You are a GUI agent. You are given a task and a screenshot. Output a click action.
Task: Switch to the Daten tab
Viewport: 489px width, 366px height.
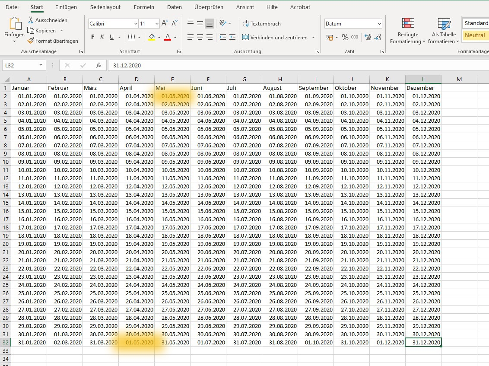[x=175, y=7]
